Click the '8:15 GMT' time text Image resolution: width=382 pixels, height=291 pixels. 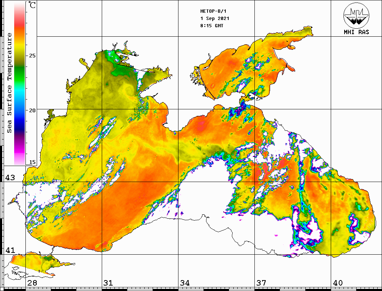pos(212,26)
